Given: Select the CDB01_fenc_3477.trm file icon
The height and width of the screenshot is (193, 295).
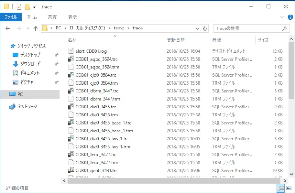Looking at the screenshot, I should point(71,163).
